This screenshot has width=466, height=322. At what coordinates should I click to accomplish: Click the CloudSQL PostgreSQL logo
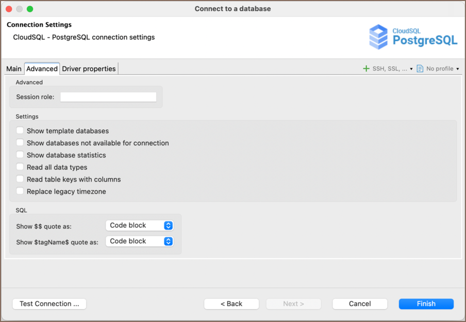click(413, 36)
